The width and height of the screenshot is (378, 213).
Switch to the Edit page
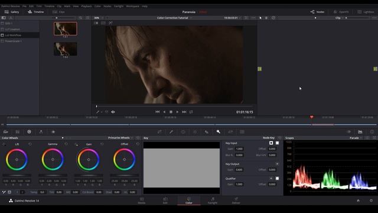pos(165,201)
